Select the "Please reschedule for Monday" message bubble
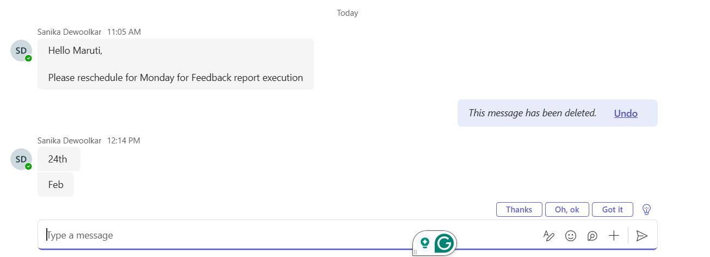 [176, 64]
